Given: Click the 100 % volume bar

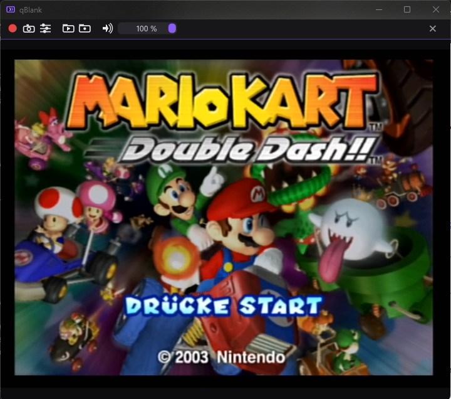Looking at the screenshot, I should pos(147,28).
